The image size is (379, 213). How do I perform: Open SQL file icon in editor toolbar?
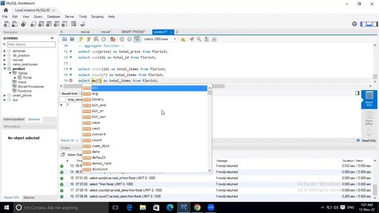pos(65,39)
